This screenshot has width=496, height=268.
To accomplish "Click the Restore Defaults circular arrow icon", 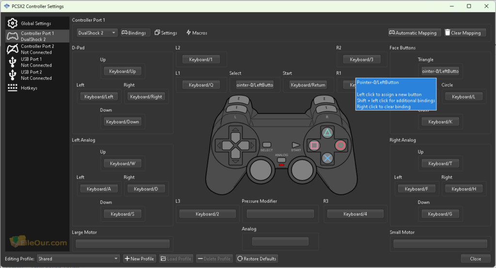I will (x=240, y=258).
